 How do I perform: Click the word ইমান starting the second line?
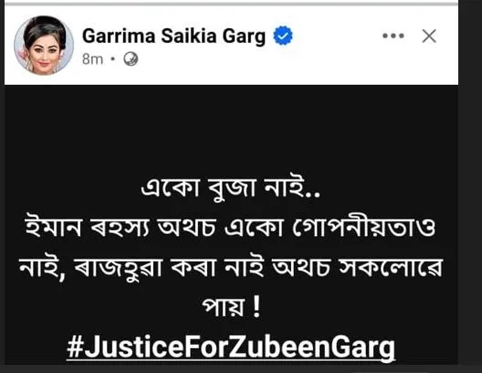[54, 227]
